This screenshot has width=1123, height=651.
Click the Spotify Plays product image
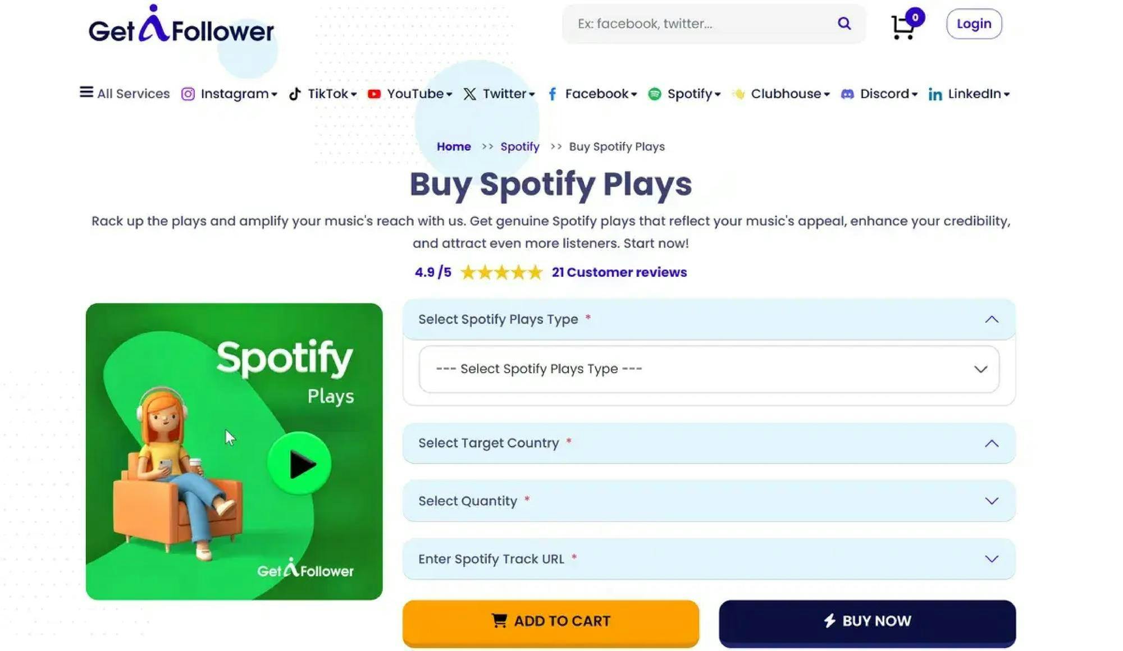coord(234,451)
